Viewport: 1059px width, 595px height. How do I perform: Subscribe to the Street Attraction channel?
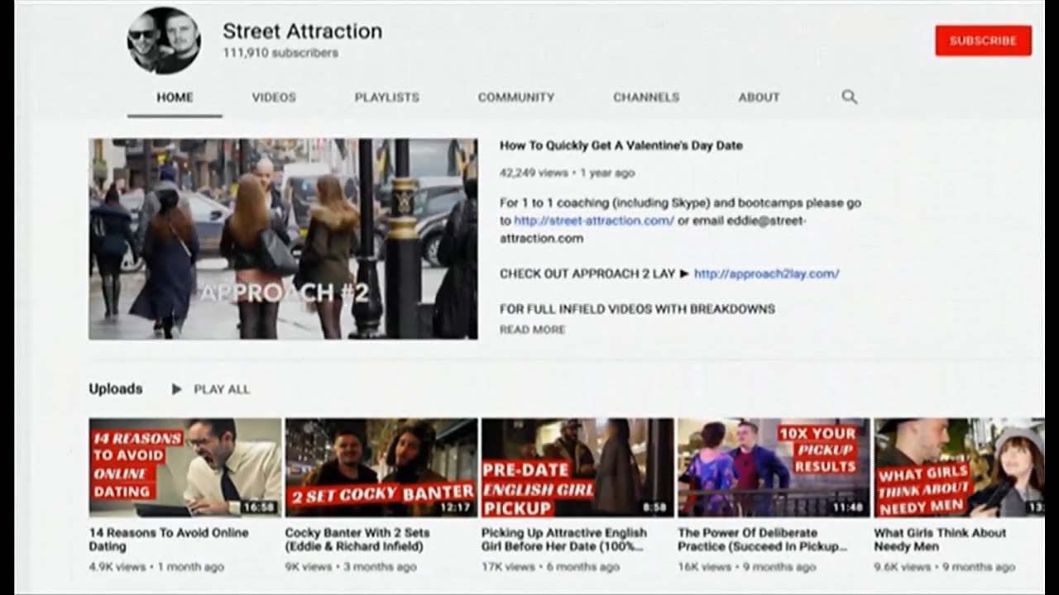[x=983, y=40]
